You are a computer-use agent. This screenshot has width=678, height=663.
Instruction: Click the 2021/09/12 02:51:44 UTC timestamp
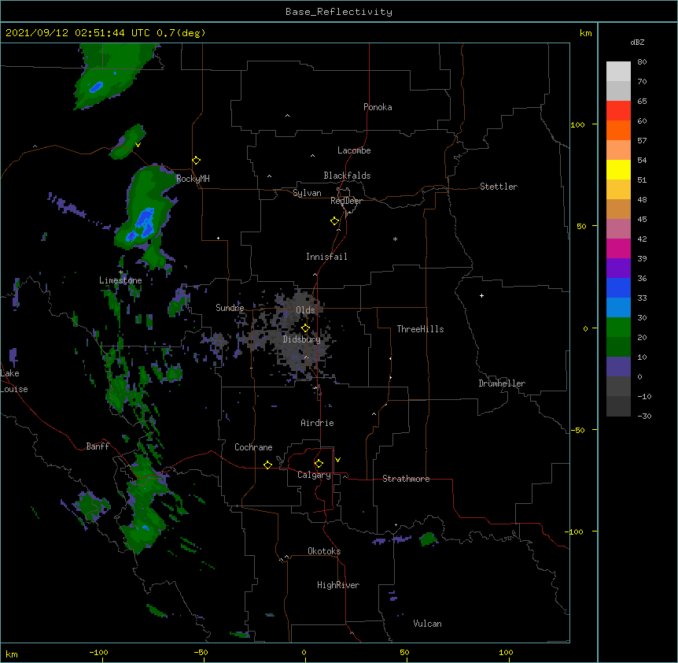tap(78, 33)
